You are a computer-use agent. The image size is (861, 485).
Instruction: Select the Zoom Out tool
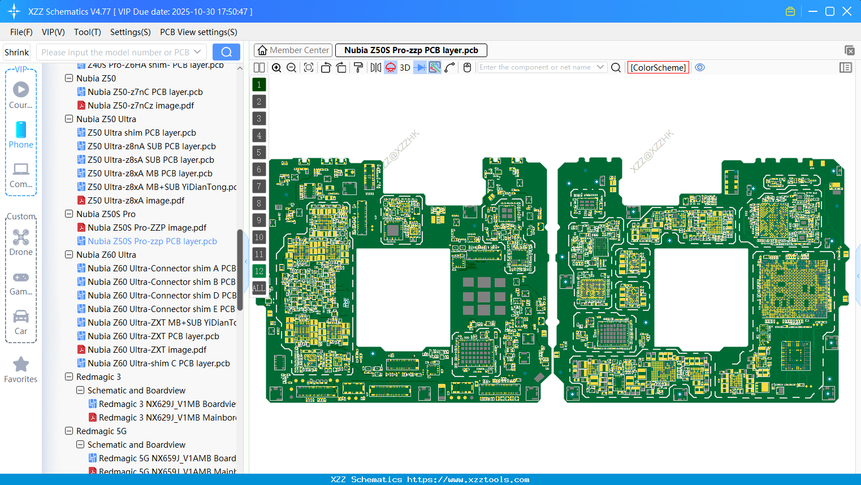coord(291,67)
